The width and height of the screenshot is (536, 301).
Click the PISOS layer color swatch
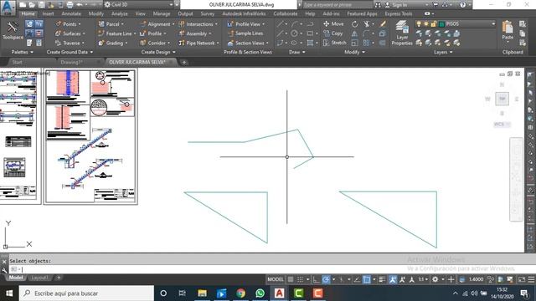pyautogui.click(x=441, y=24)
